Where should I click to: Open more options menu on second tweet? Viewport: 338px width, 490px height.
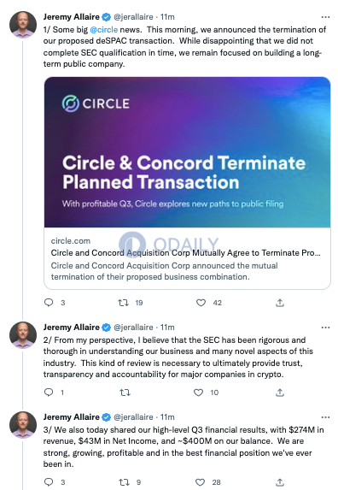coord(325,328)
